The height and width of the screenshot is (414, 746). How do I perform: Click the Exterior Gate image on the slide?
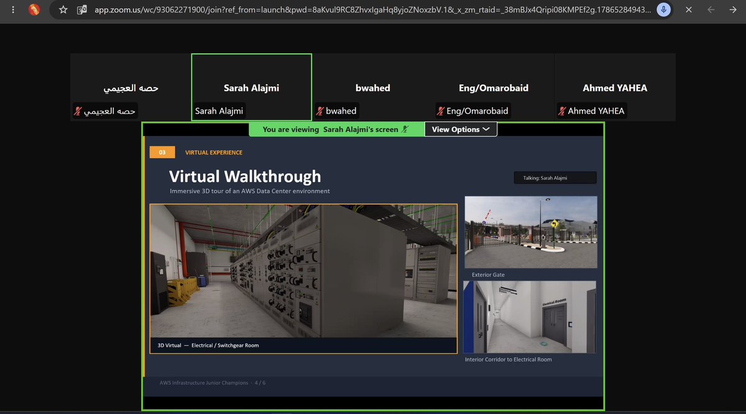[x=531, y=232]
